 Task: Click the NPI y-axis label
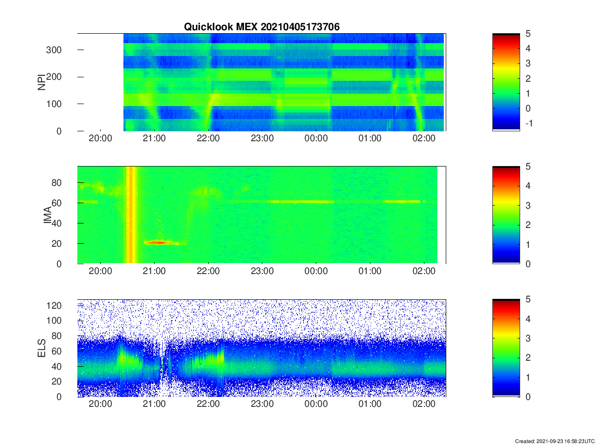coord(42,82)
